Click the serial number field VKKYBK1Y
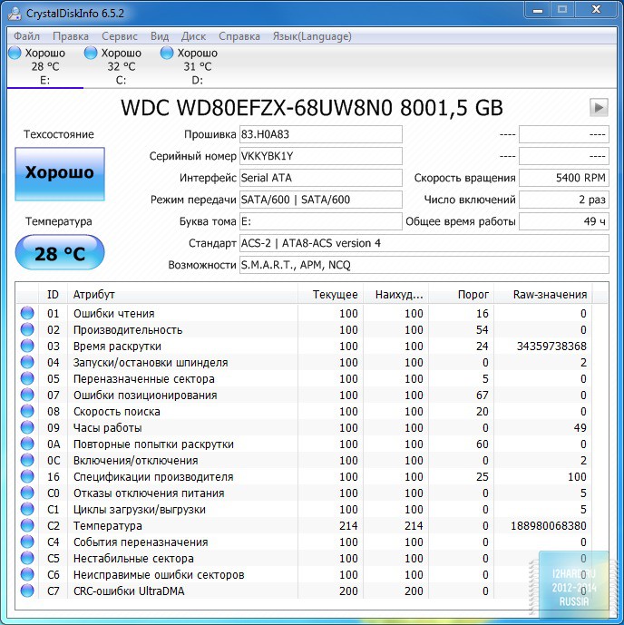 pos(321,156)
